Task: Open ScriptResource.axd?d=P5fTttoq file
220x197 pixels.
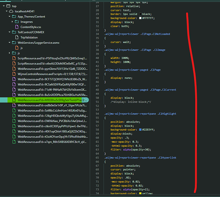Action: [x=52, y=58]
